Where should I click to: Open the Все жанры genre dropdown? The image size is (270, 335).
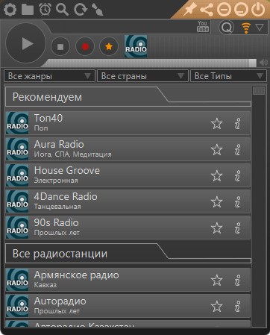click(x=49, y=76)
